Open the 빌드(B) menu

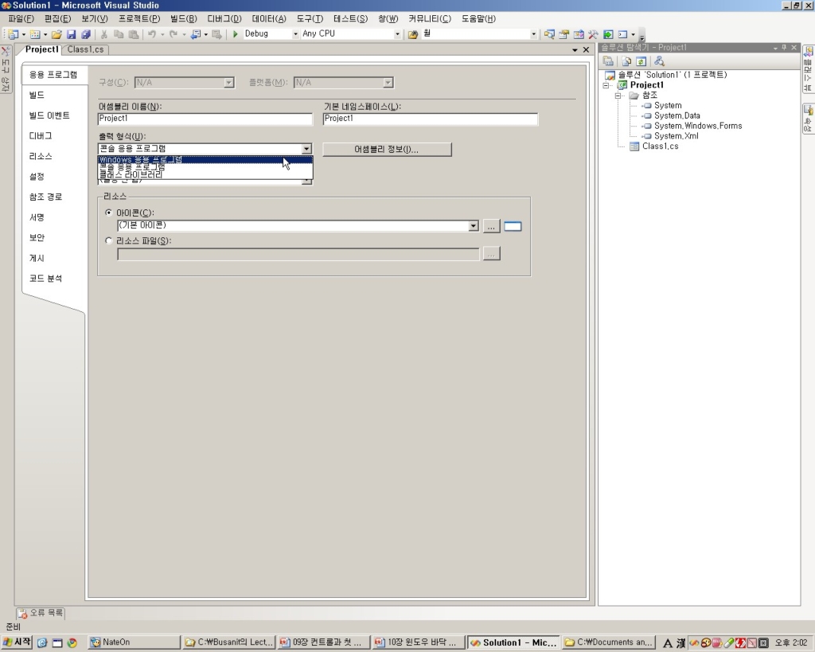184,19
